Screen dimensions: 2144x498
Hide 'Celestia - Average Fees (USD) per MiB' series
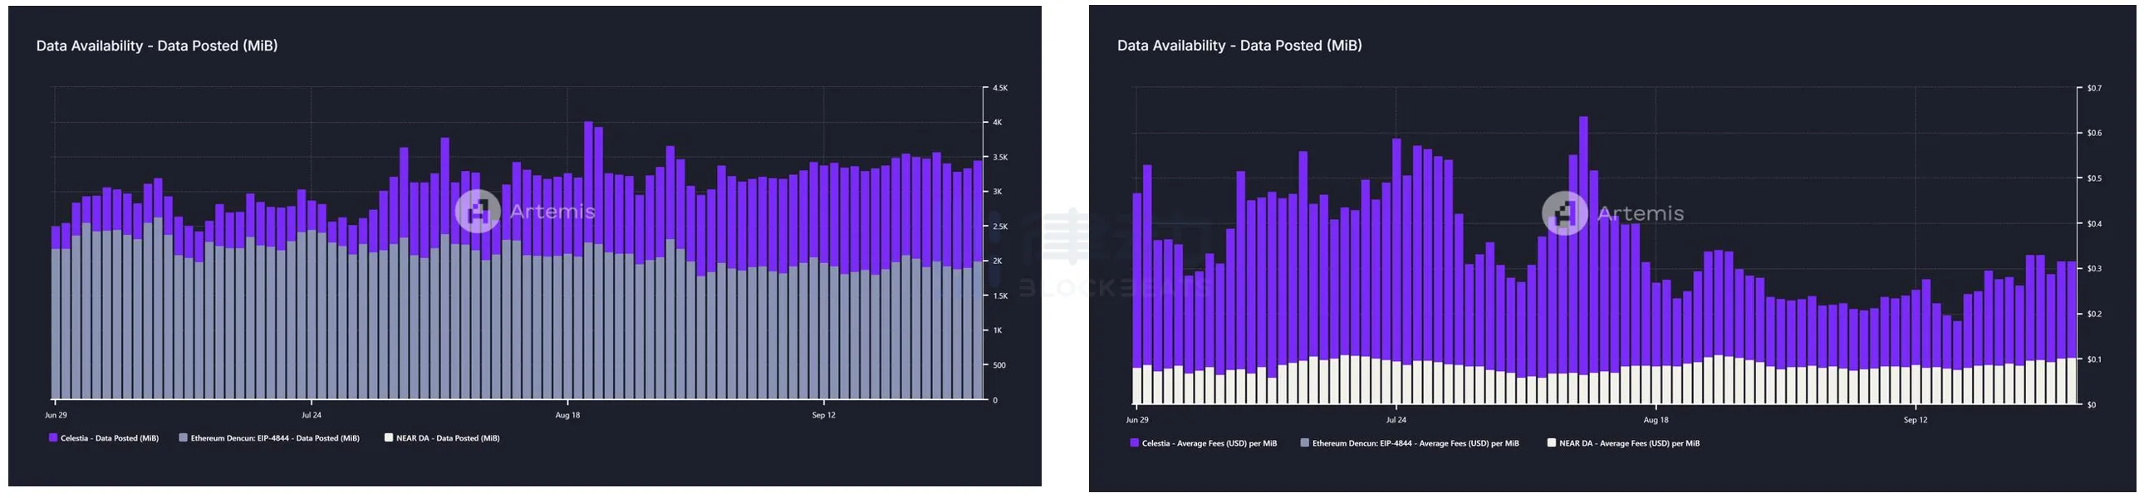point(1209,444)
